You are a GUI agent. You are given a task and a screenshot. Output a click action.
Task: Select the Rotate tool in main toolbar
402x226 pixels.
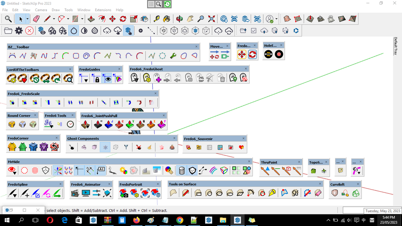click(123, 19)
